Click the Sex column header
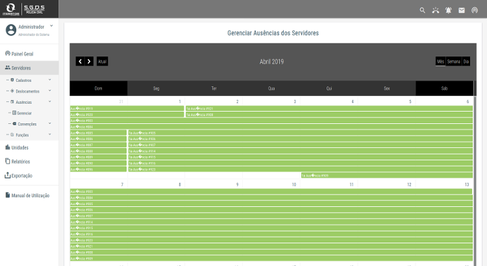Image resolution: width=487 pixels, height=266 pixels. [x=387, y=88]
